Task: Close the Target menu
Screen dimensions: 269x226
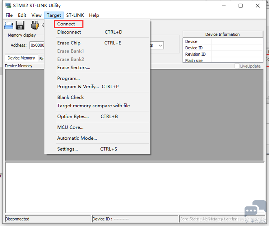Action: (54, 15)
